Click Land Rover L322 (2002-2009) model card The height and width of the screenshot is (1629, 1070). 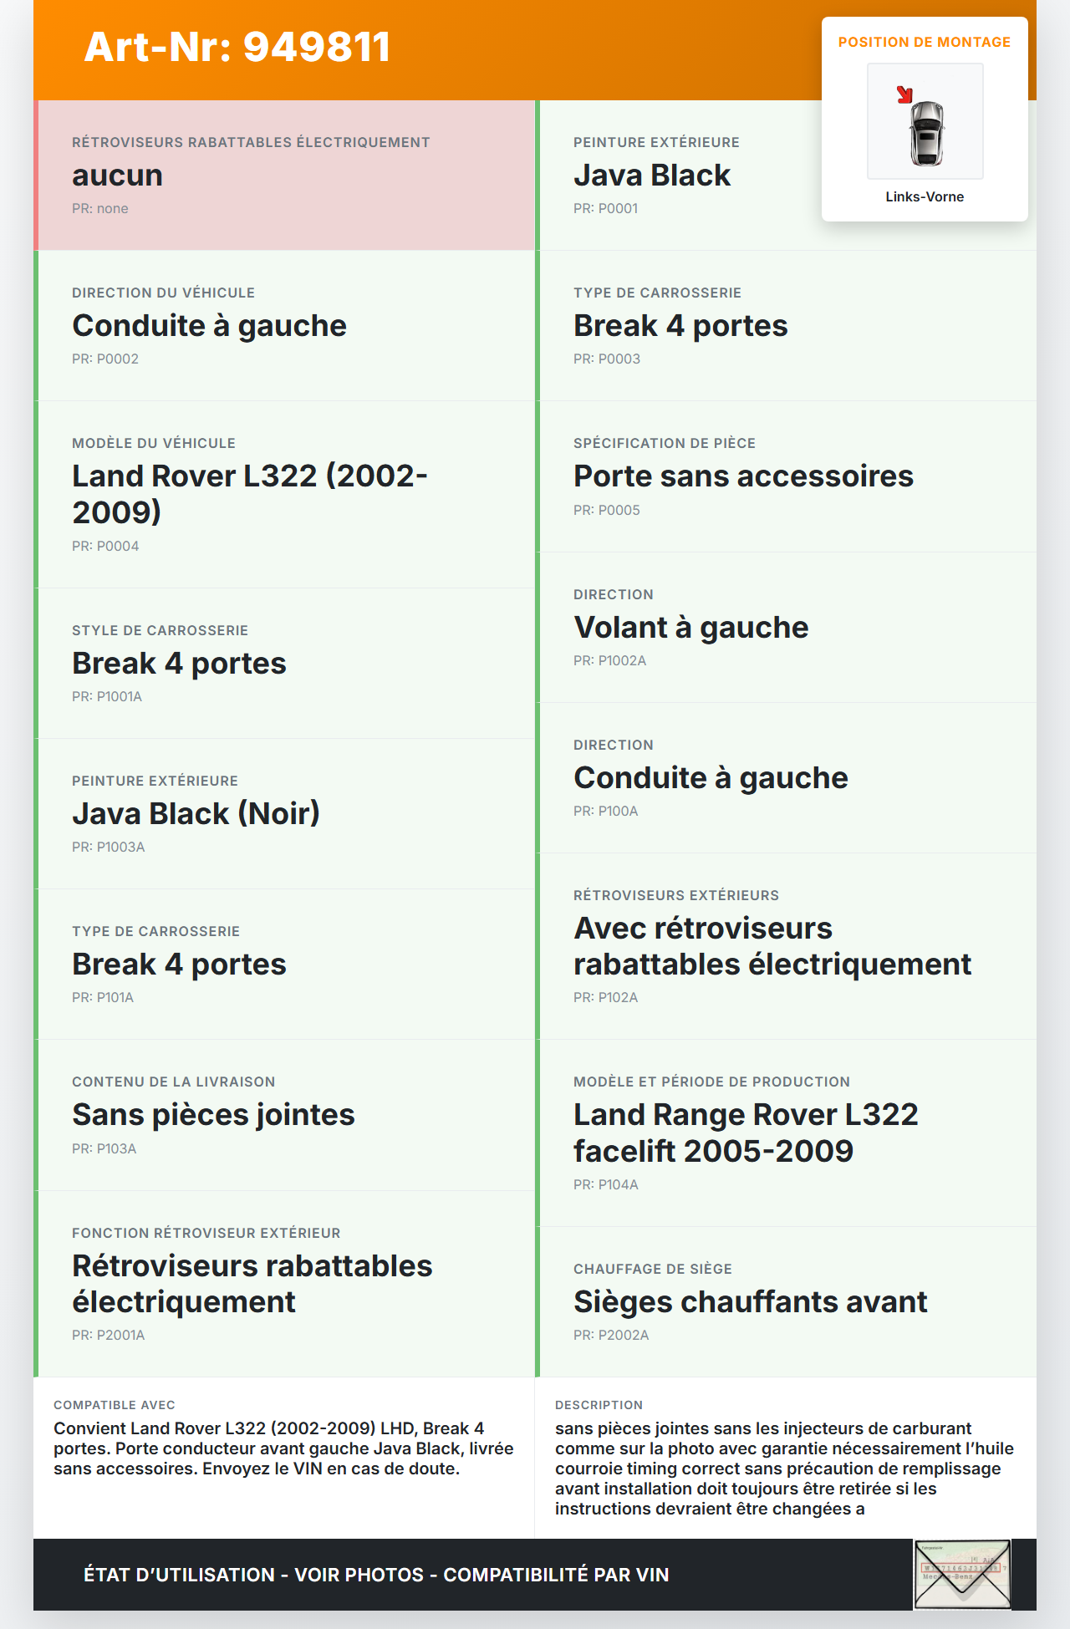point(284,494)
